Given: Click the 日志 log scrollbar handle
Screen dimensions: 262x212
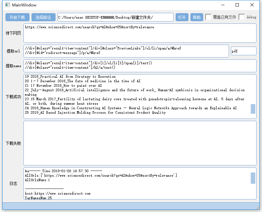Looking at the screenshot, I should point(253,178).
